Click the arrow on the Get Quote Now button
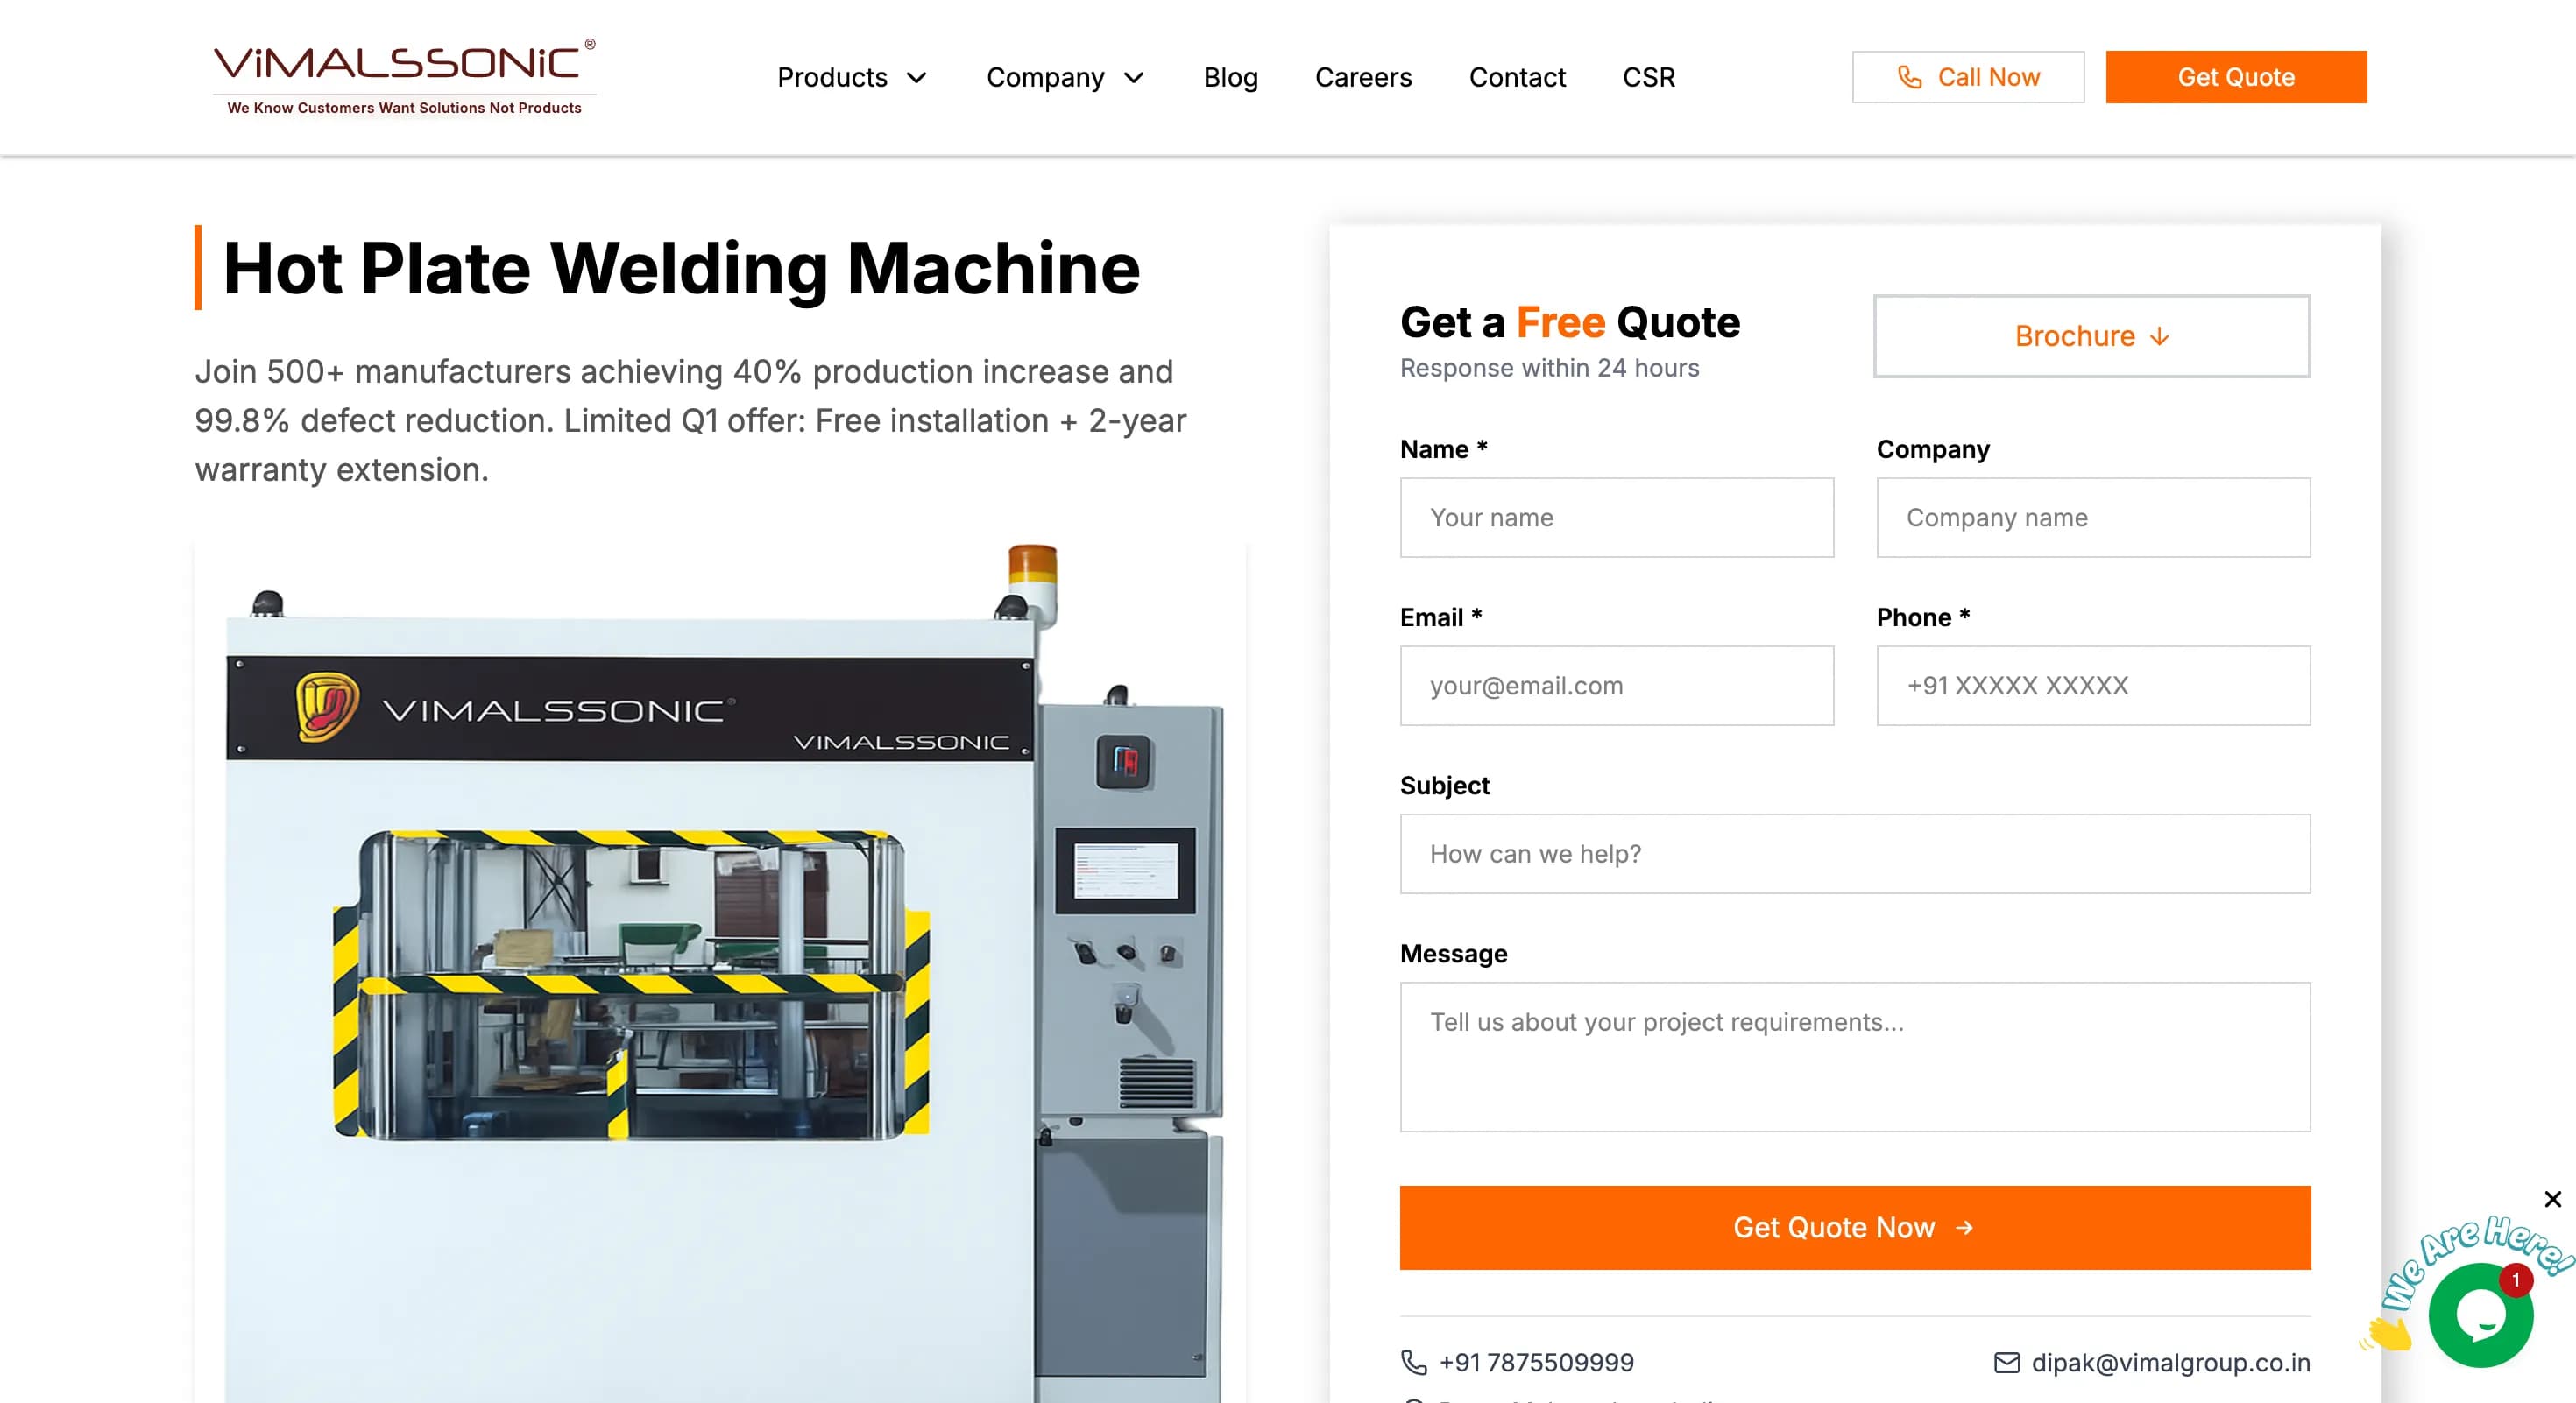Viewport: 2576px width, 1403px height. [x=1964, y=1227]
